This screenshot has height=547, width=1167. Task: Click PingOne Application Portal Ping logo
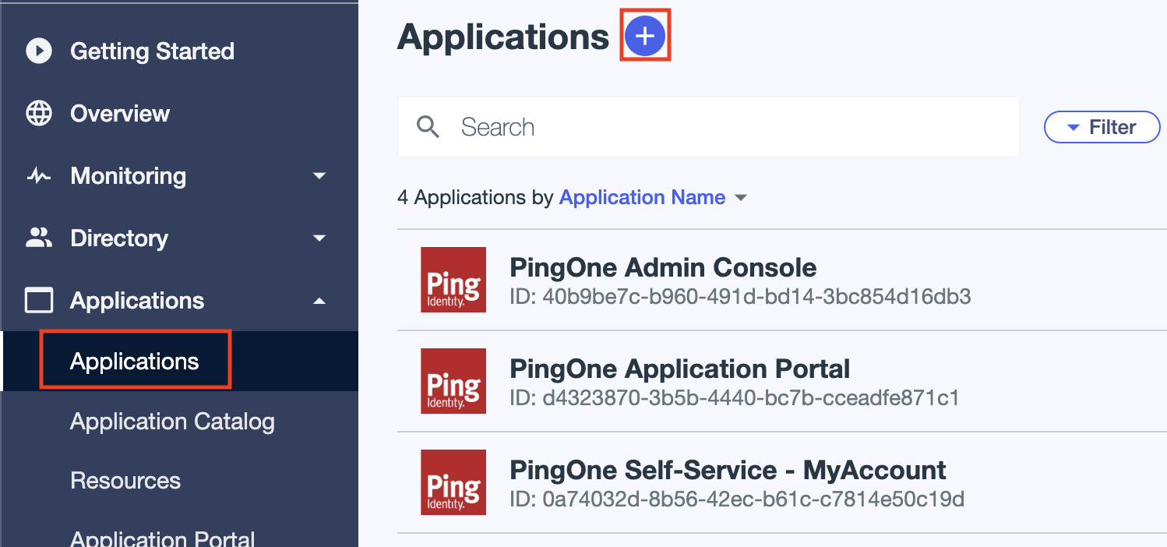pyautogui.click(x=453, y=381)
